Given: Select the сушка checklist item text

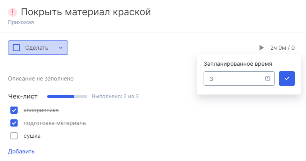Looking at the screenshot, I should click(32, 136).
